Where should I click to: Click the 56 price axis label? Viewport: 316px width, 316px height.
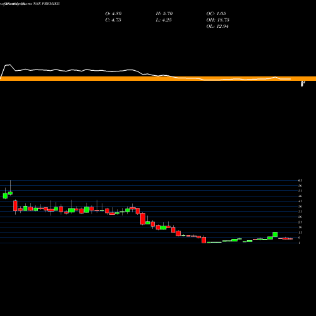300,186
